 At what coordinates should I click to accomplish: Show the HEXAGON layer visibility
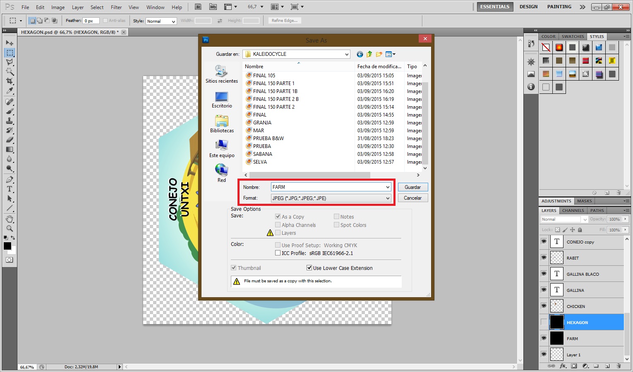pyautogui.click(x=544, y=322)
